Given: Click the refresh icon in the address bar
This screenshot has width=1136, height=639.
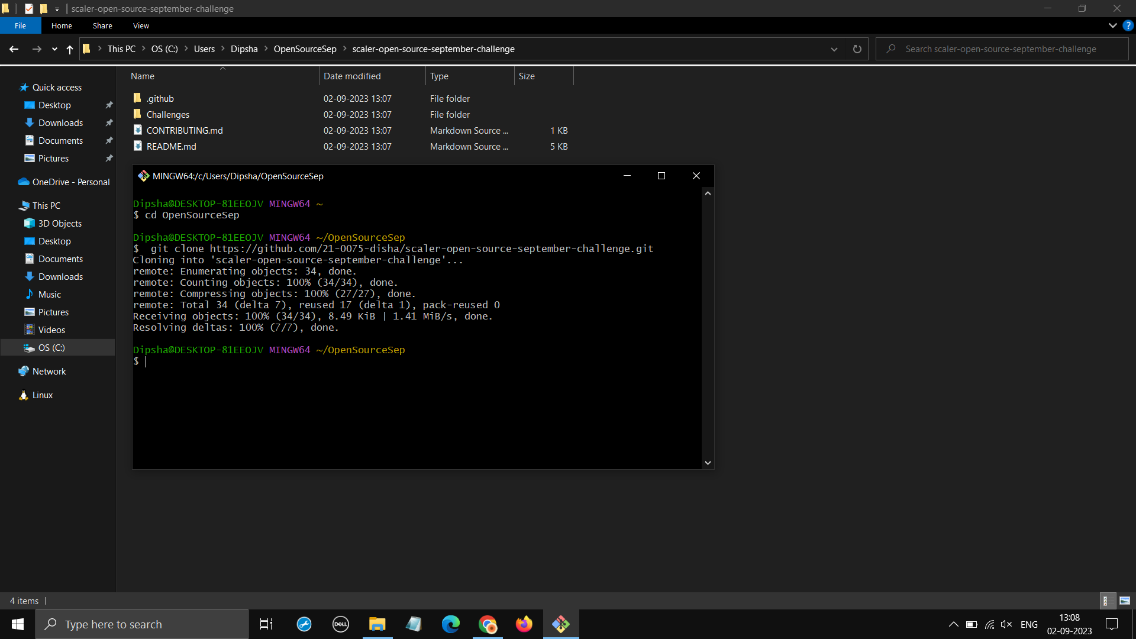Looking at the screenshot, I should (x=857, y=49).
